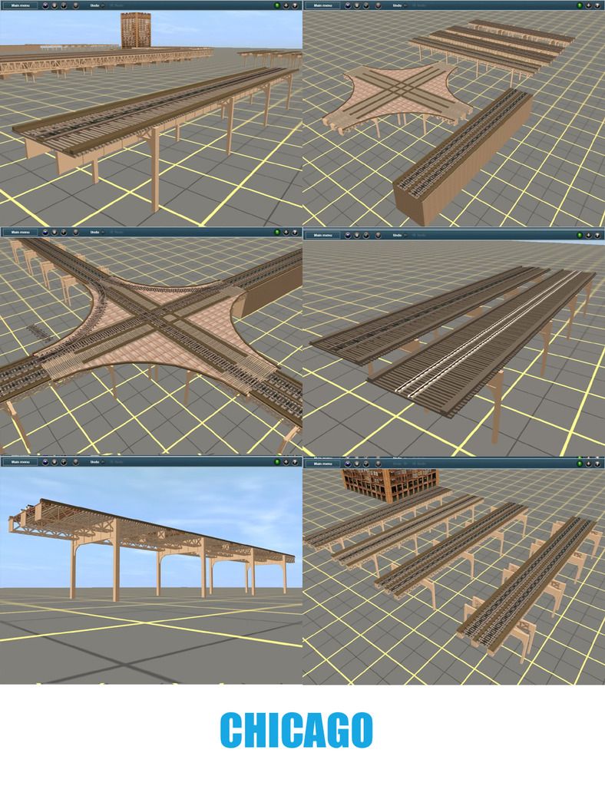Click green round icon in four-segments panel
The image size is (605, 786).
point(580,464)
